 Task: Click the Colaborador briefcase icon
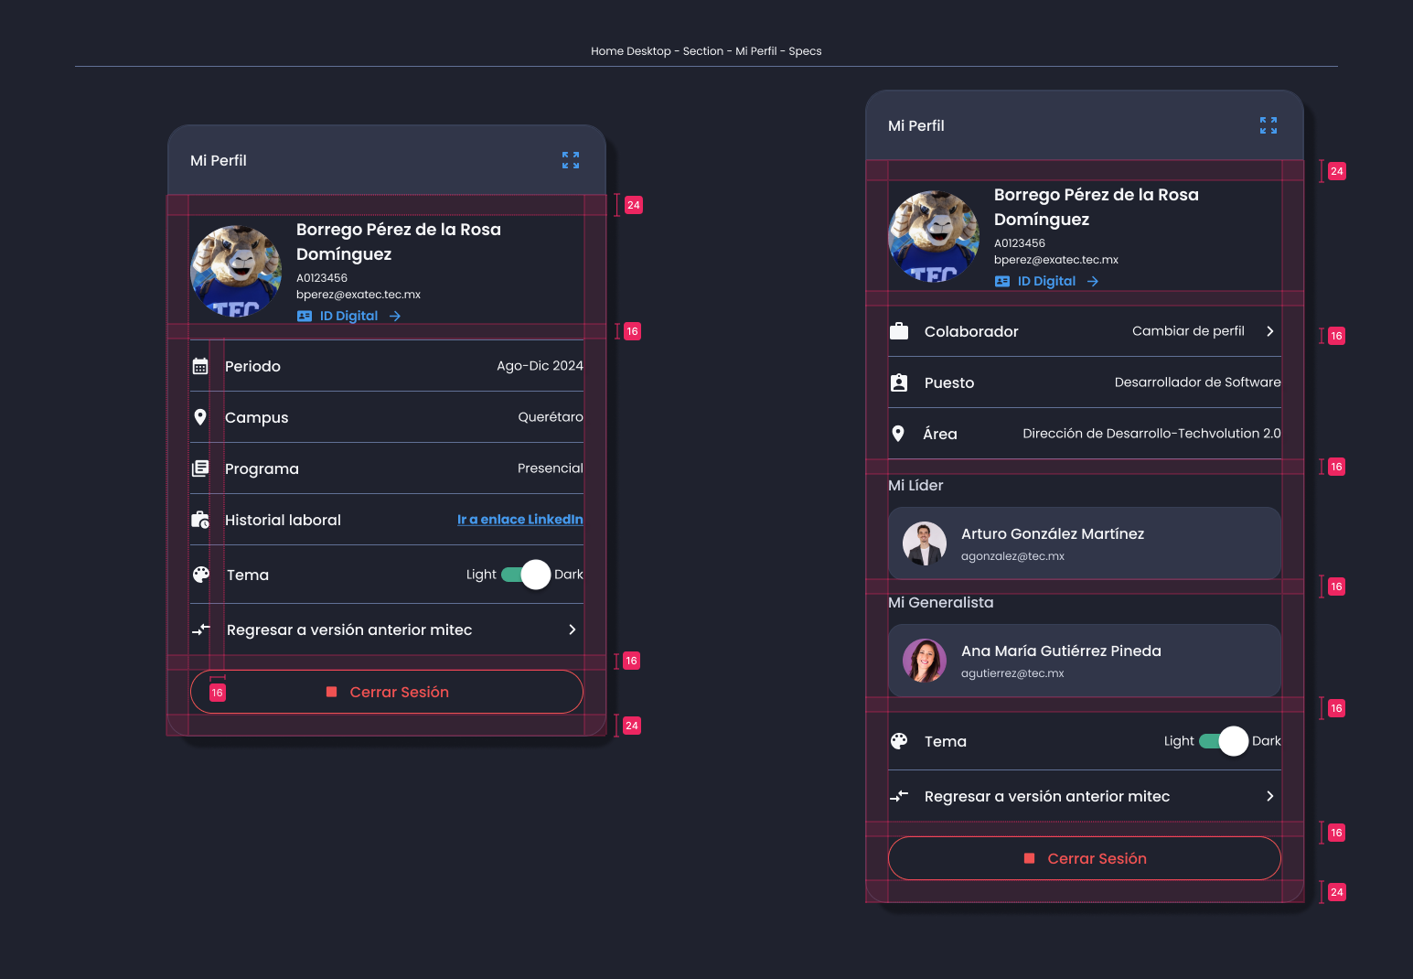pyautogui.click(x=899, y=331)
